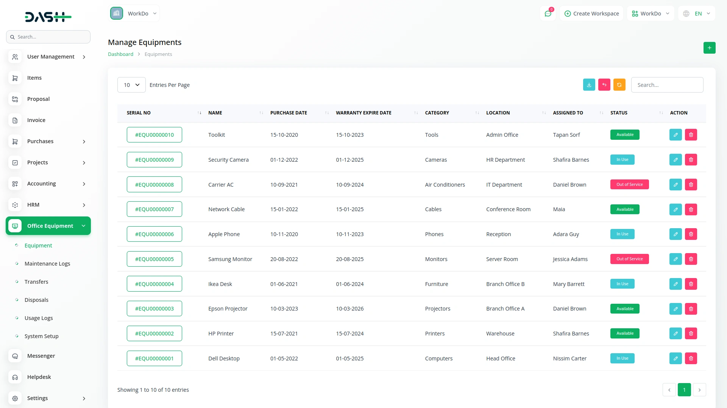Click the blue export download icon
The height and width of the screenshot is (408, 727).
(589, 85)
